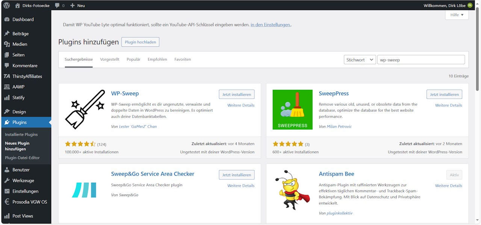
Task: Click the plugin search field with wp-sweep
Action: 421,60
